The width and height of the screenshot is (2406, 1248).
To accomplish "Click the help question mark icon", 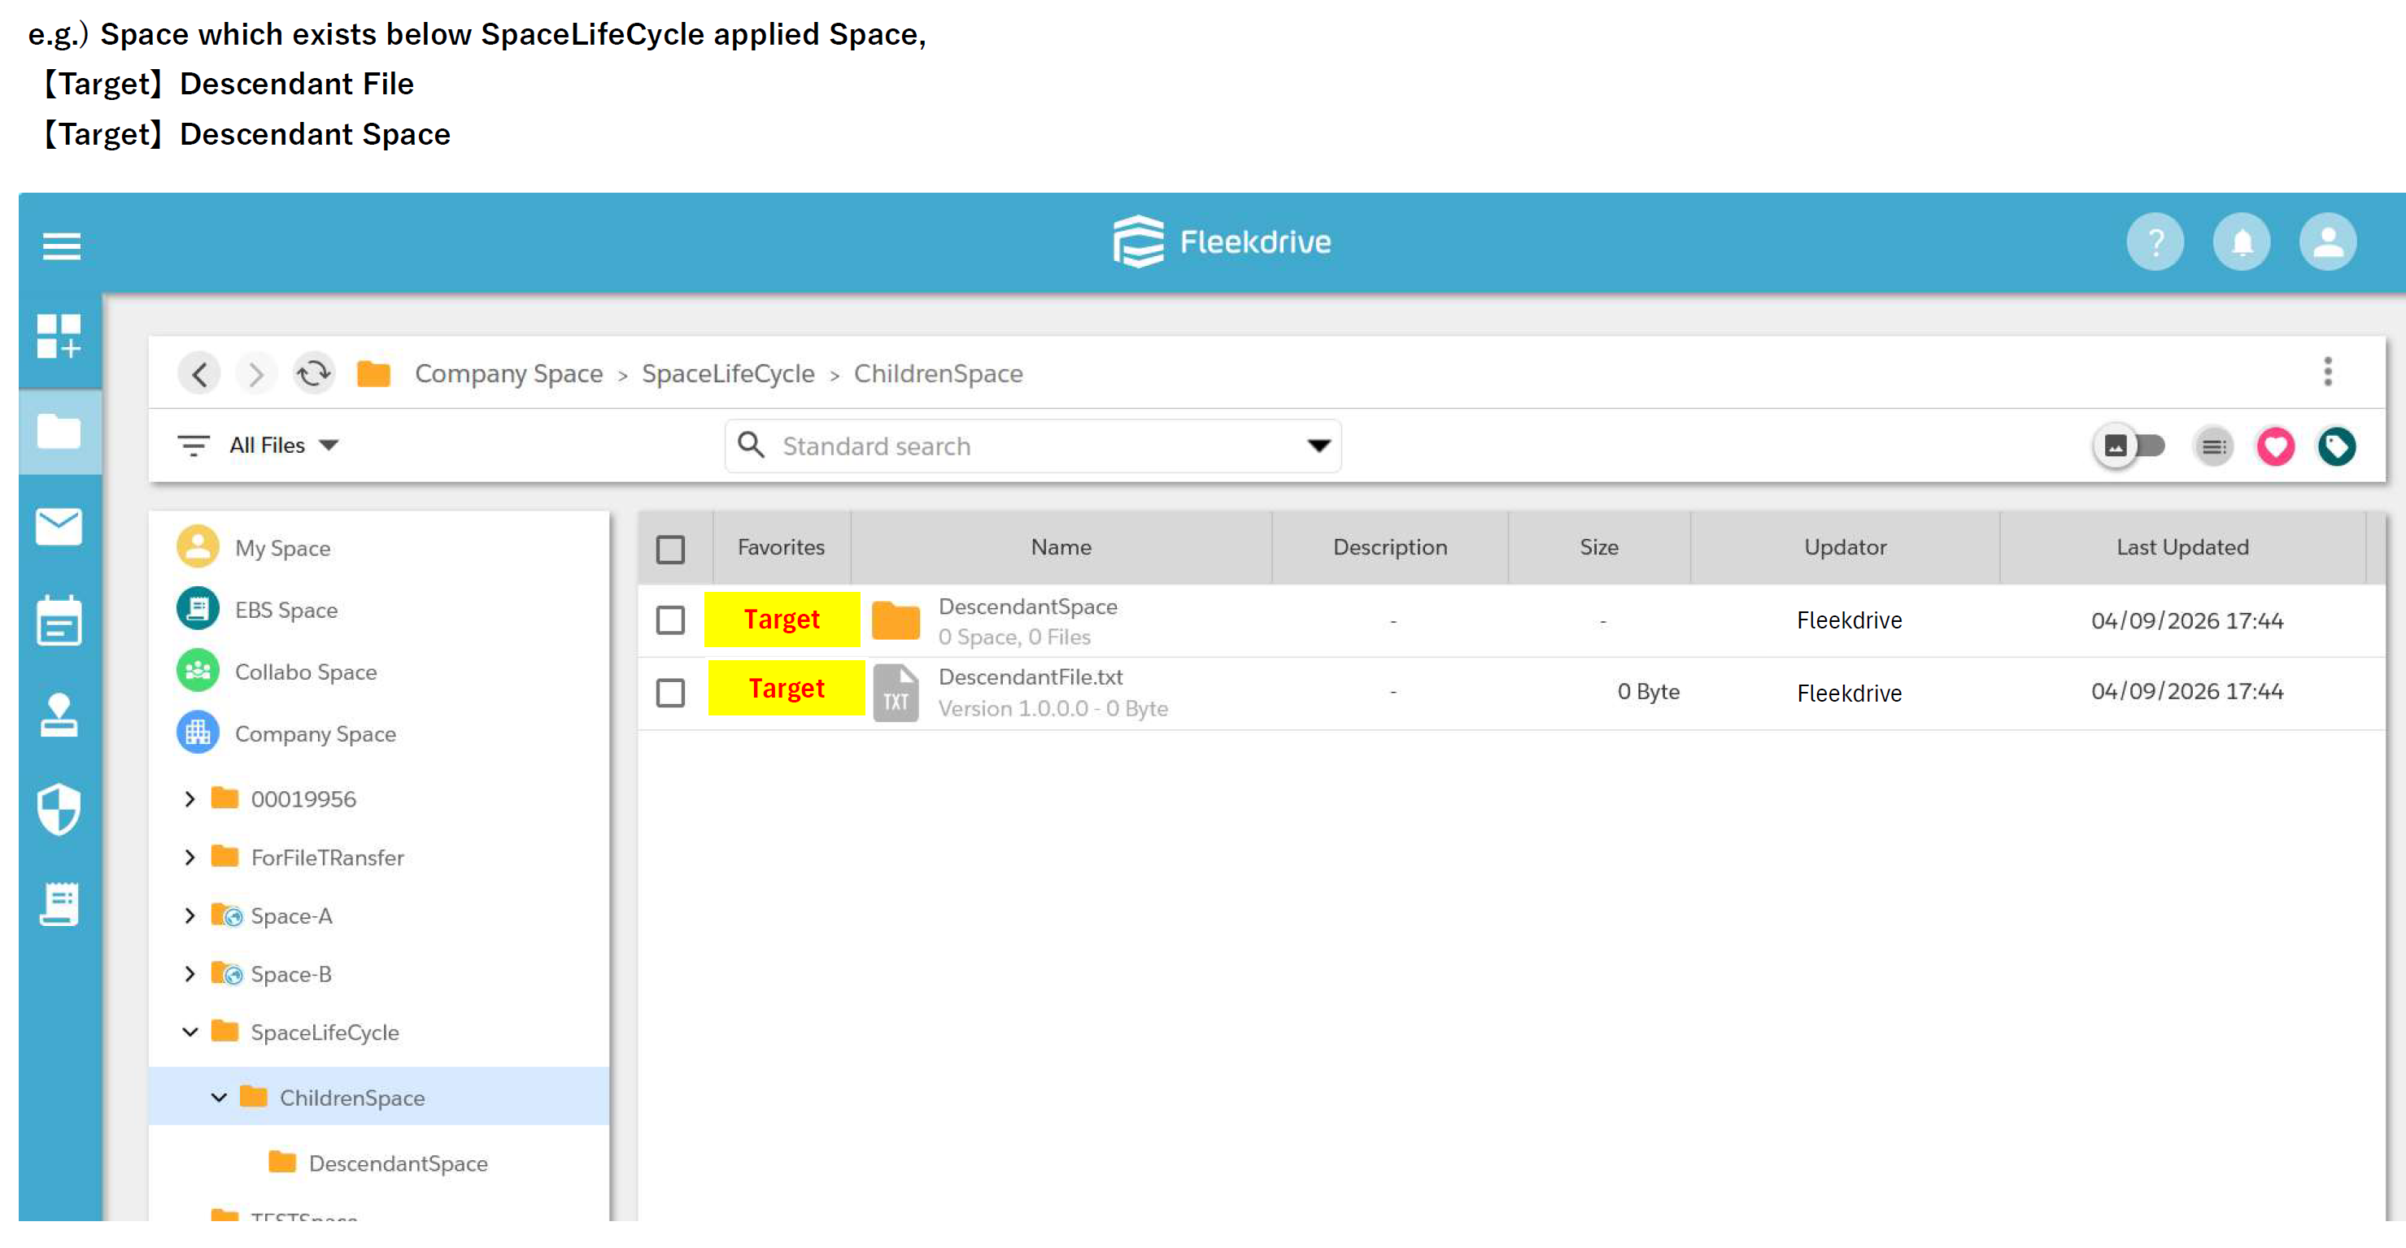I will click(2155, 243).
